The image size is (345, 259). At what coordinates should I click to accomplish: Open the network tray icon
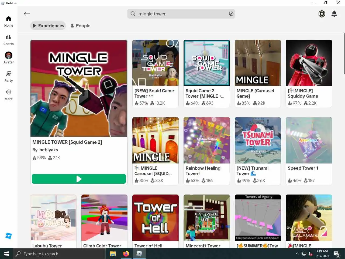tap(304, 254)
